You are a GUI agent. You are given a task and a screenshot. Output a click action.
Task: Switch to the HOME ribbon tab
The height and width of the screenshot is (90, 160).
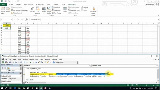(x=11, y=4)
